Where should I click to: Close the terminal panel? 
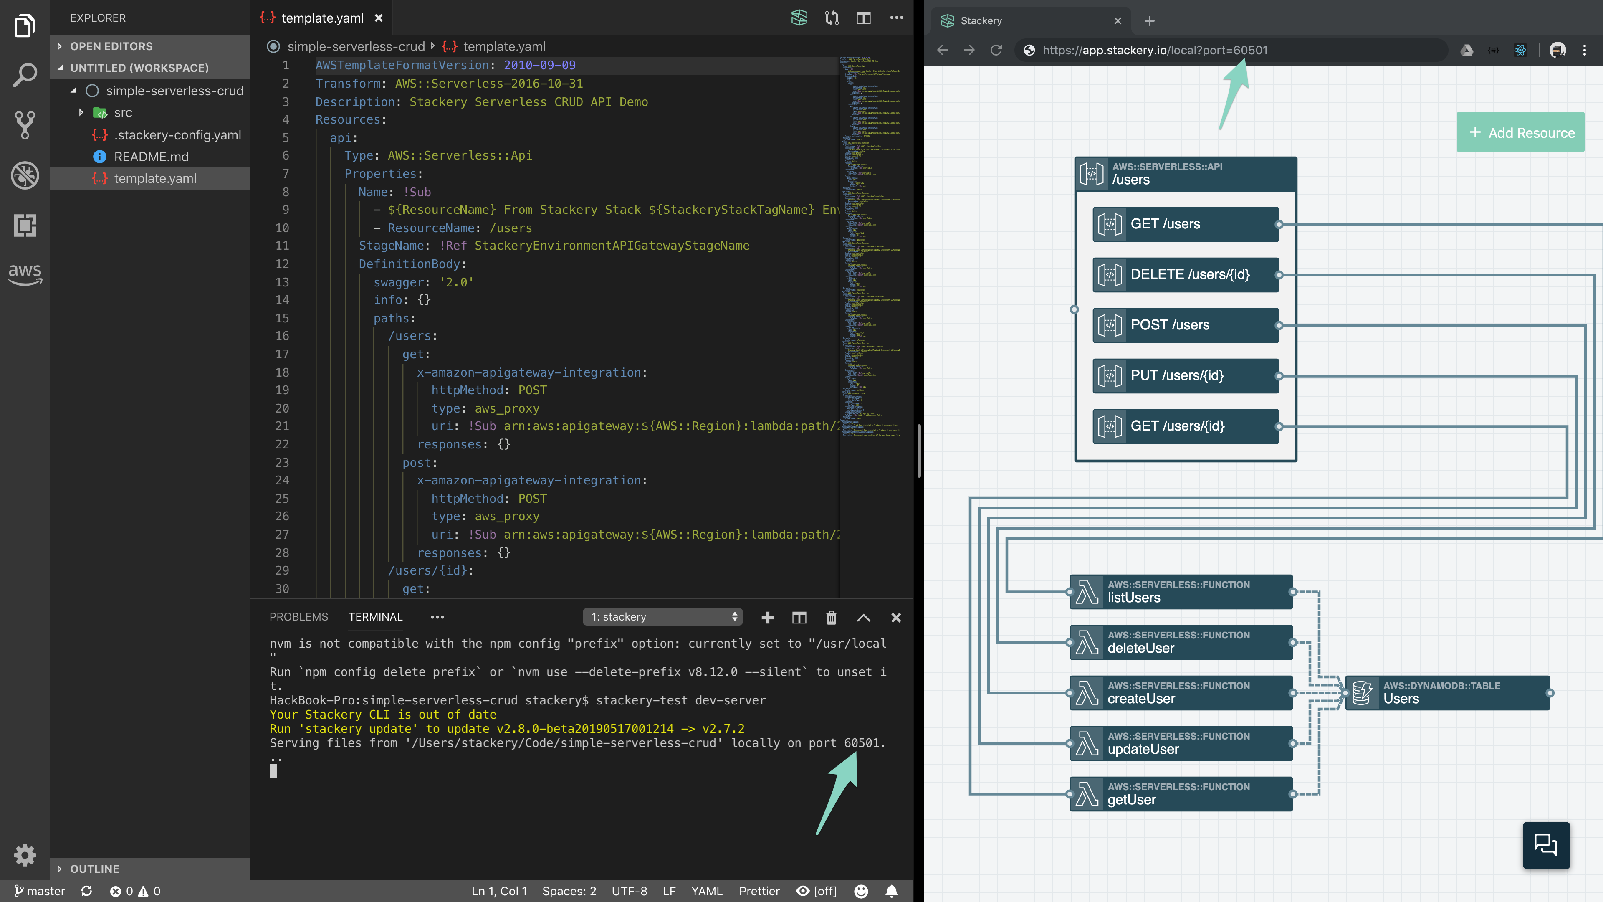[x=896, y=617]
